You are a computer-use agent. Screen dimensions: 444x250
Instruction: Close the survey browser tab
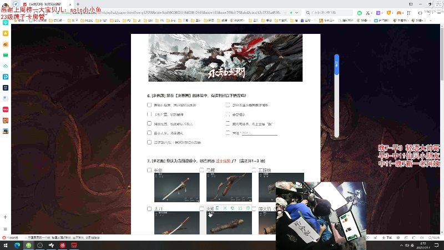(x=70, y=4)
